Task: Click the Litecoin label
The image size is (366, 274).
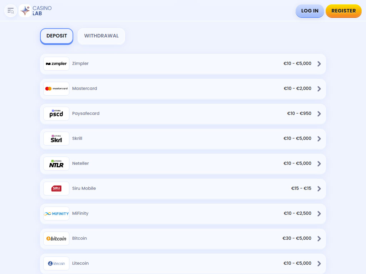Action: (80, 263)
